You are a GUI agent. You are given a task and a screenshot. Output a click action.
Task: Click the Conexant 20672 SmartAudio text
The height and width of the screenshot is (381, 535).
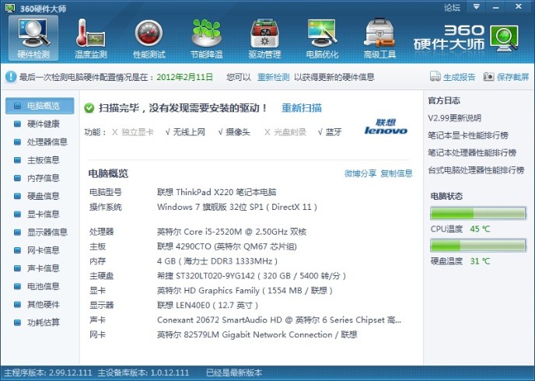279,320
